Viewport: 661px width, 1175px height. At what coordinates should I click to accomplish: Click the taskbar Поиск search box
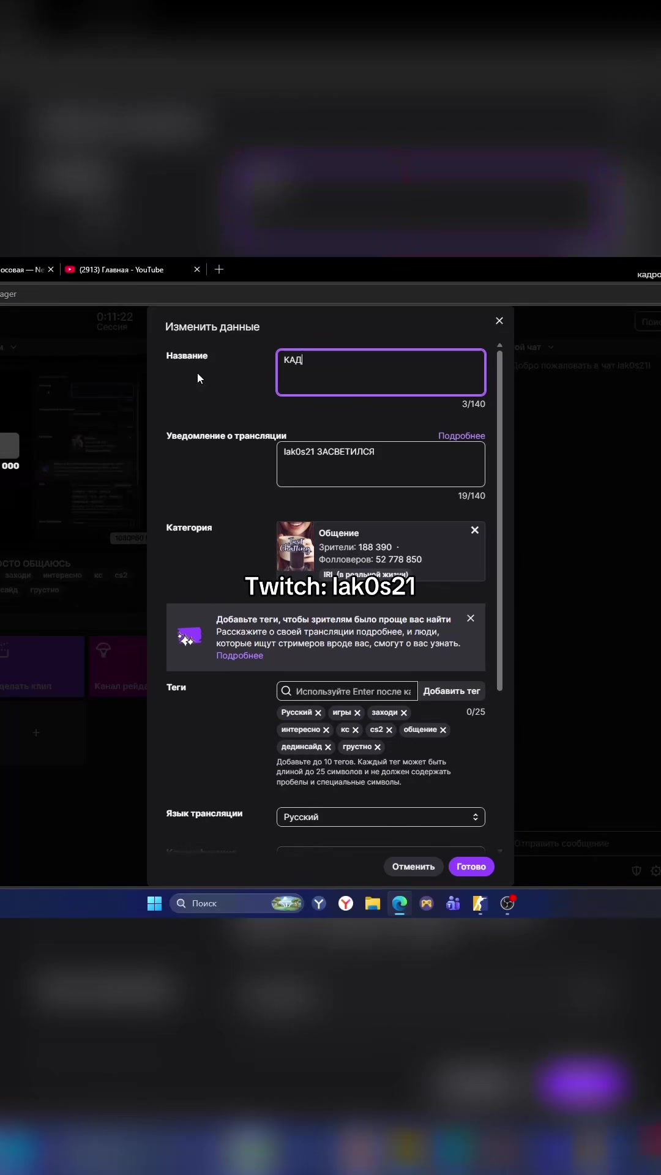237,903
